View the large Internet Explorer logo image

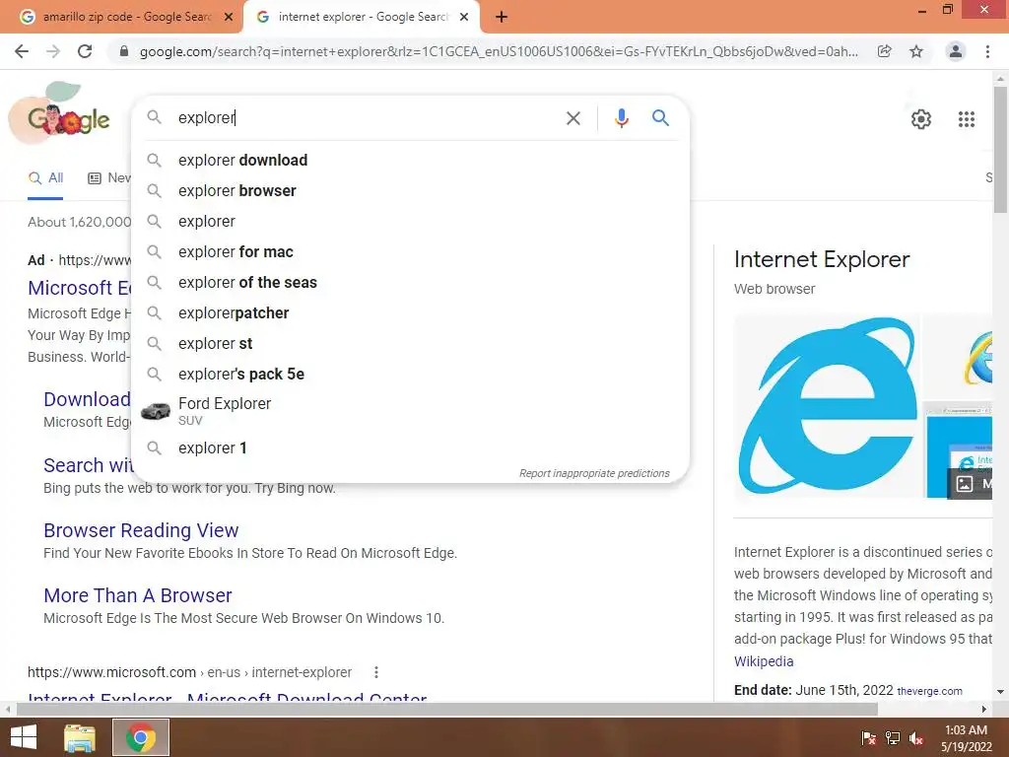click(x=828, y=406)
